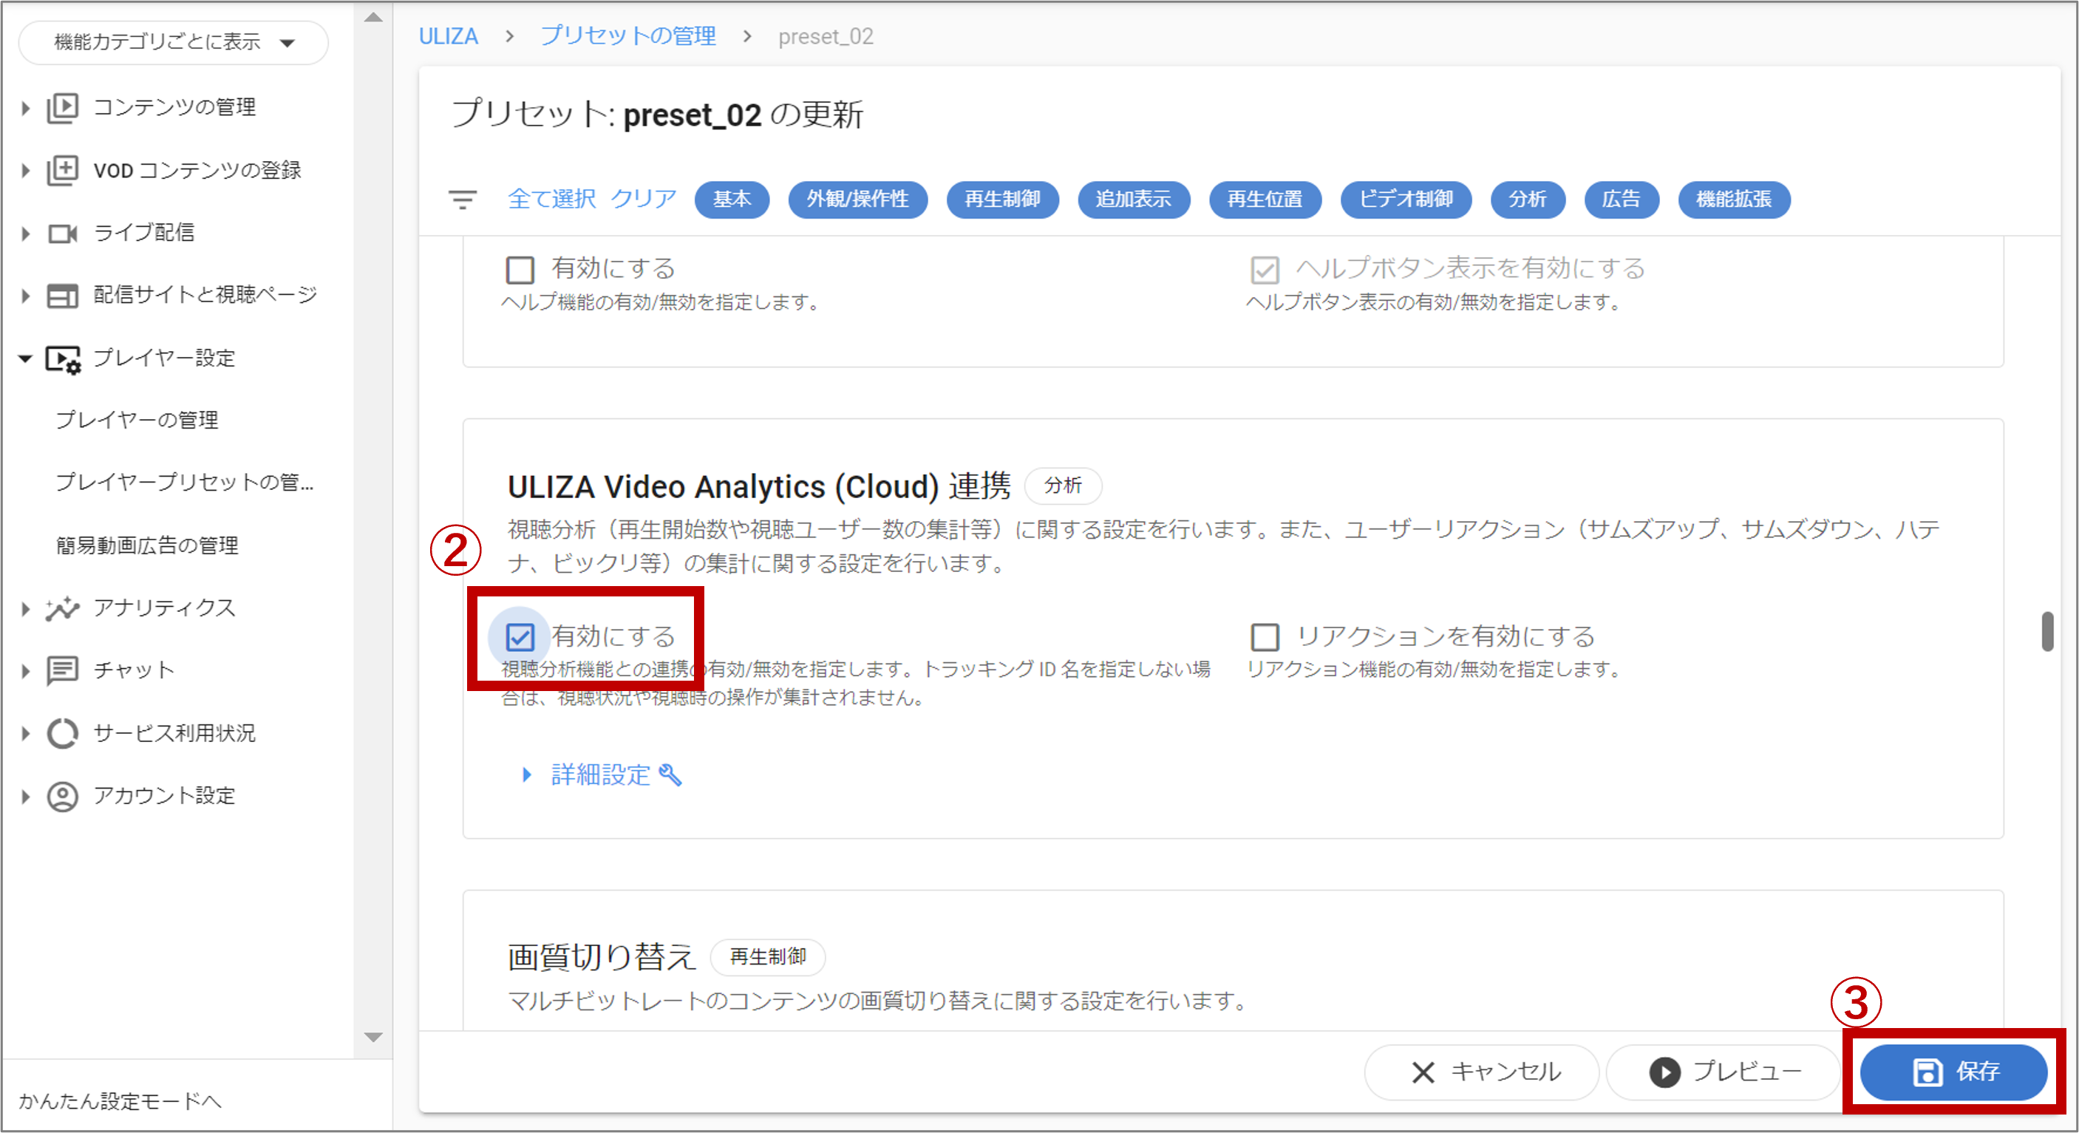Image resolution: width=2079 pixels, height=1133 pixels.
Task: Open the 機能カテゴリごとに表示 dropdown
Action: pyautogui.click(x=174, y=42)
